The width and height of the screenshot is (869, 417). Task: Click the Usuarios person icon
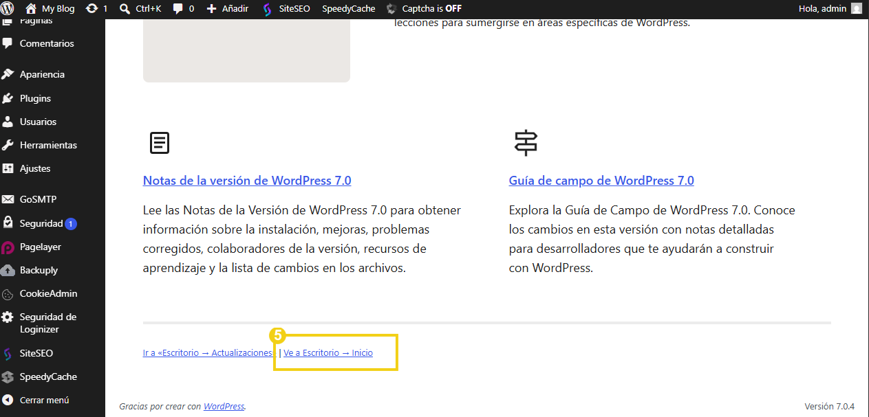pos(8,122)
